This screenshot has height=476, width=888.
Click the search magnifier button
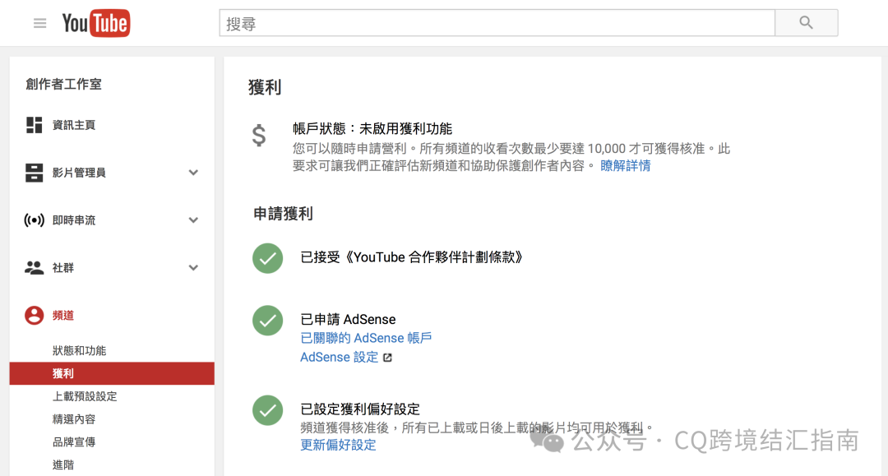click(x=806, y=23)
